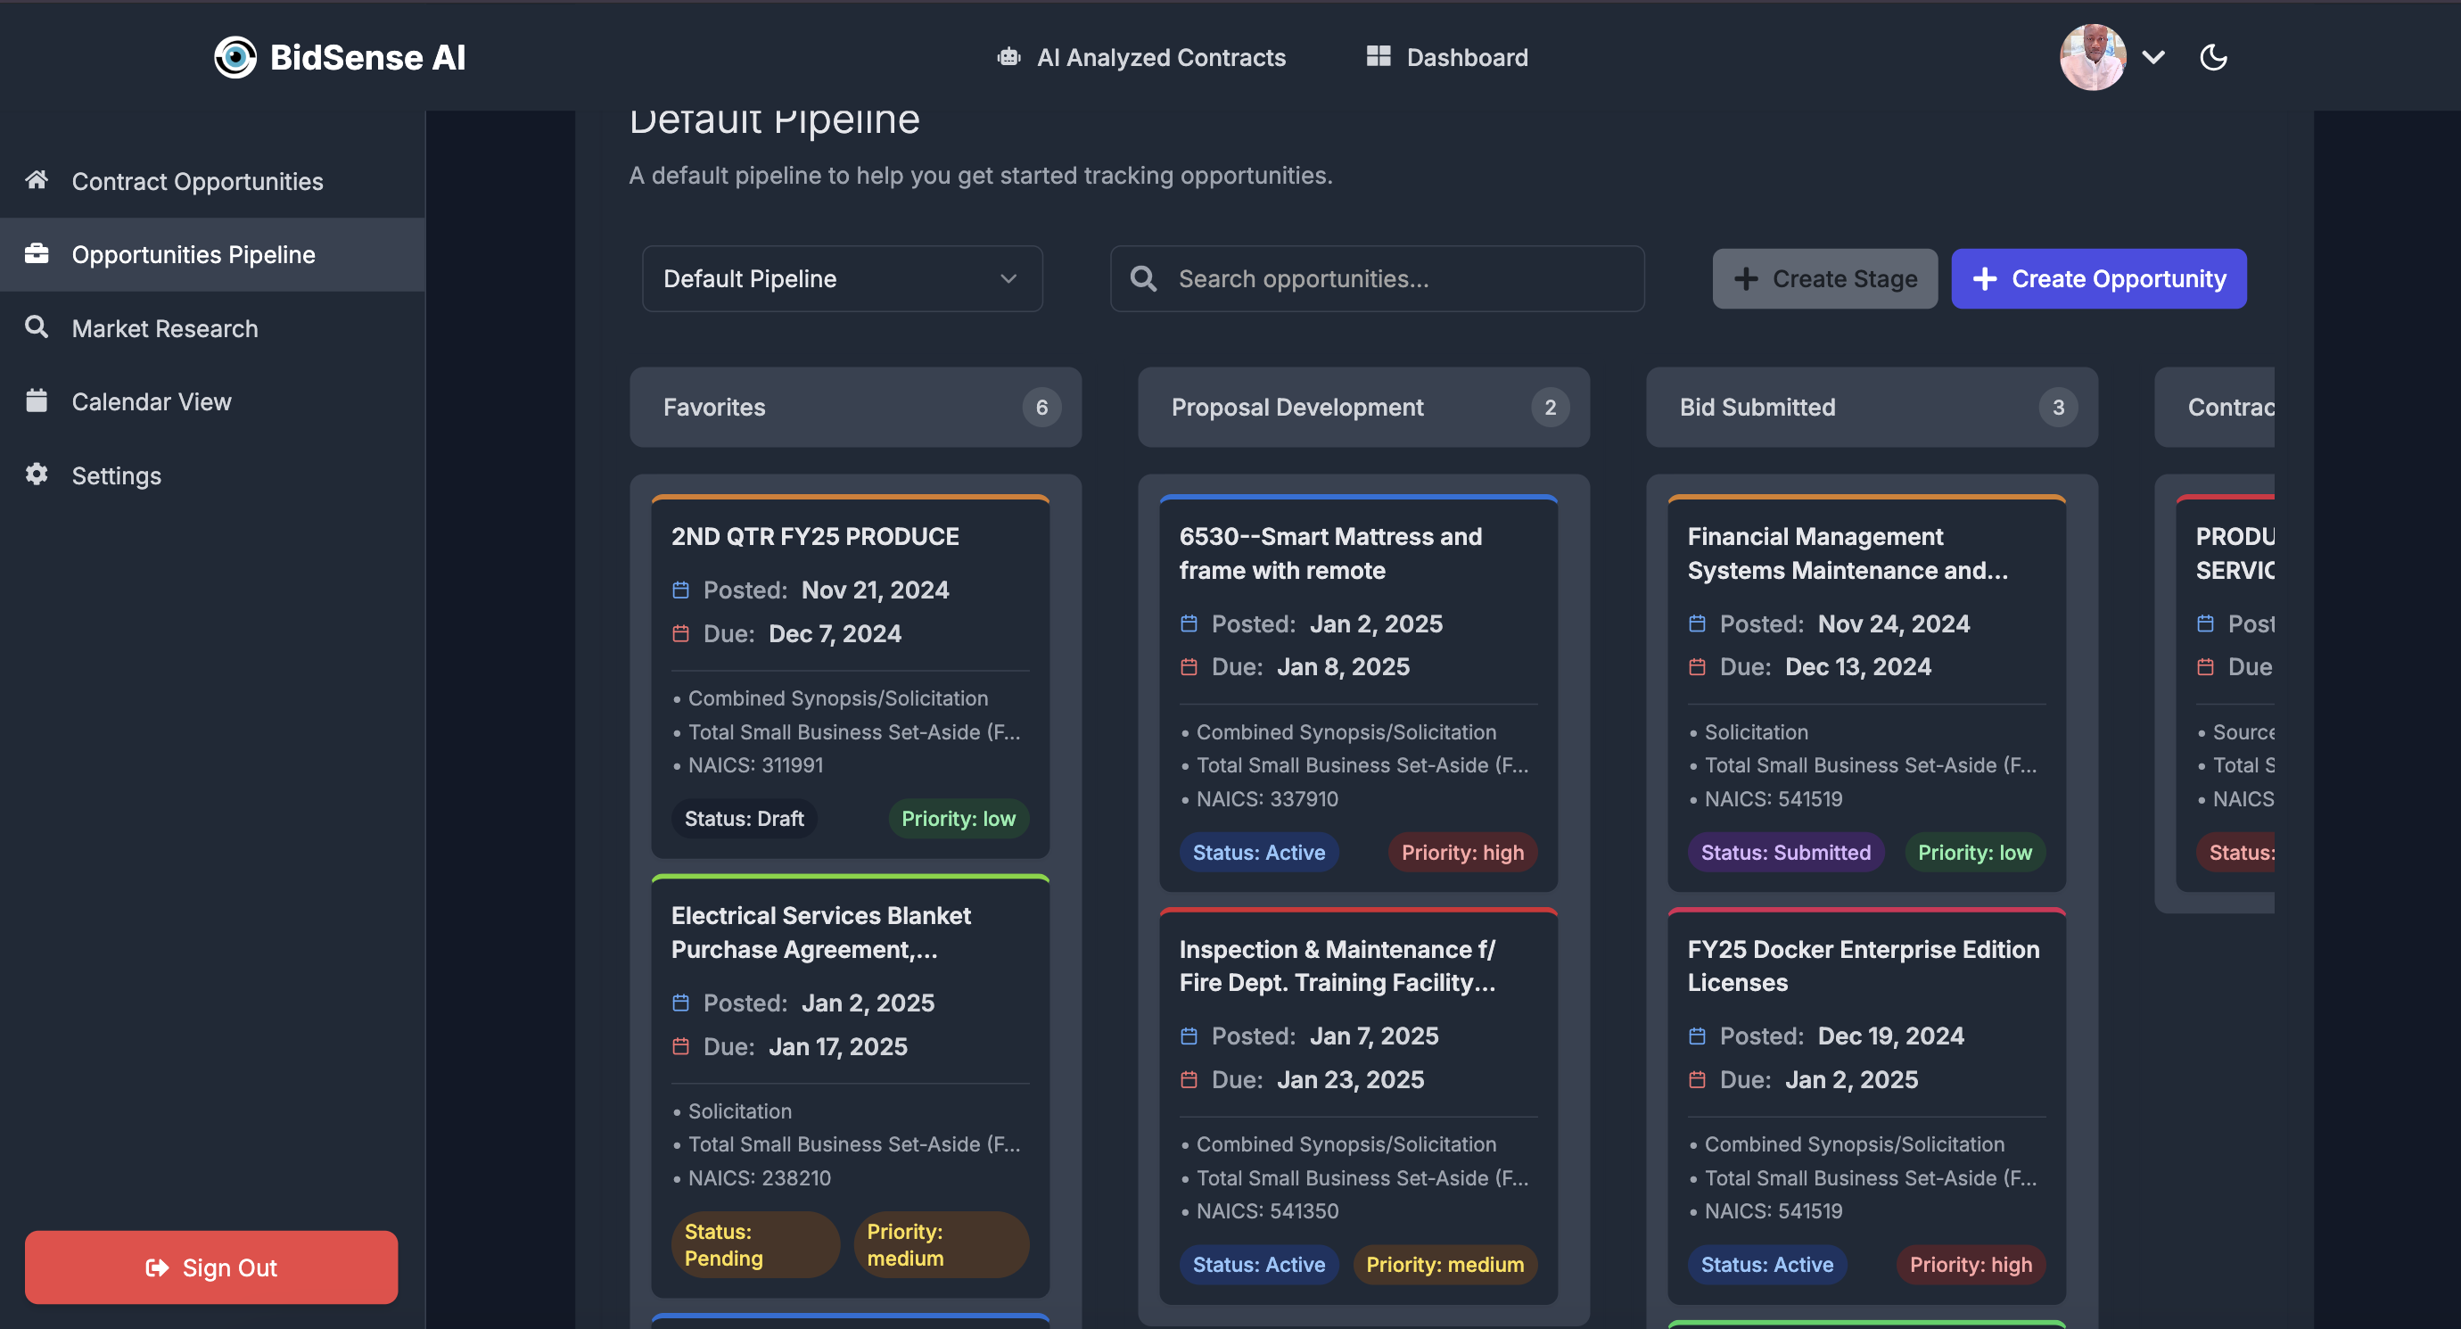
Task: Click the robot icon for AI Analyzed Contracts
Action: click(1008, 57)
